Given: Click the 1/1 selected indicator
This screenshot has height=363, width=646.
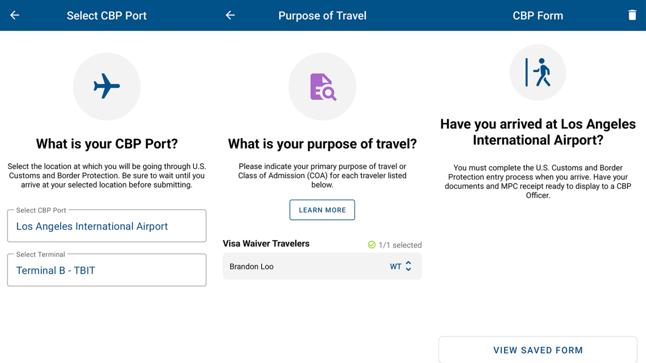Looking at the screenshot, I should (x=400, y=245).
